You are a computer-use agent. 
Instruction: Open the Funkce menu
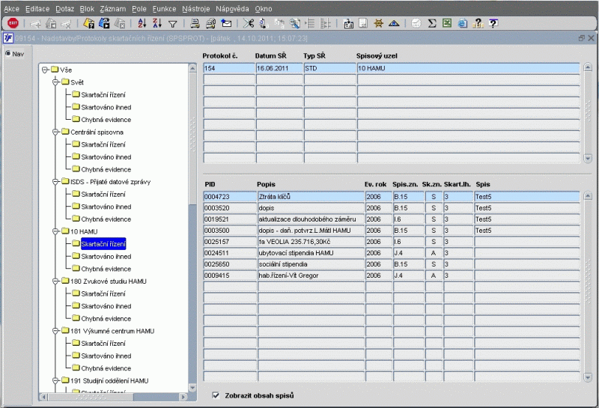pyautogui.click(x=164, y=9)
